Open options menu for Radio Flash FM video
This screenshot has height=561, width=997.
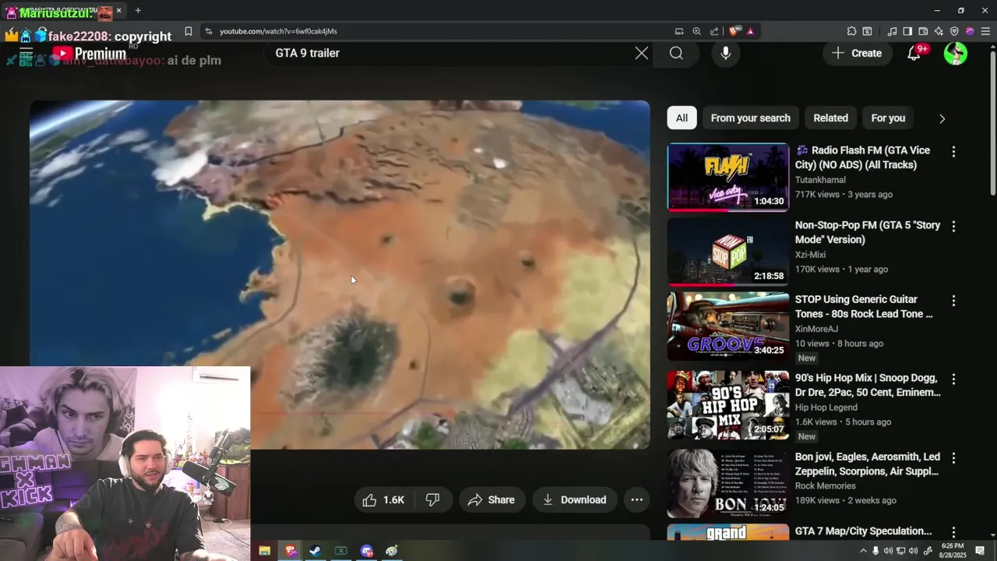tap(953, 152)
